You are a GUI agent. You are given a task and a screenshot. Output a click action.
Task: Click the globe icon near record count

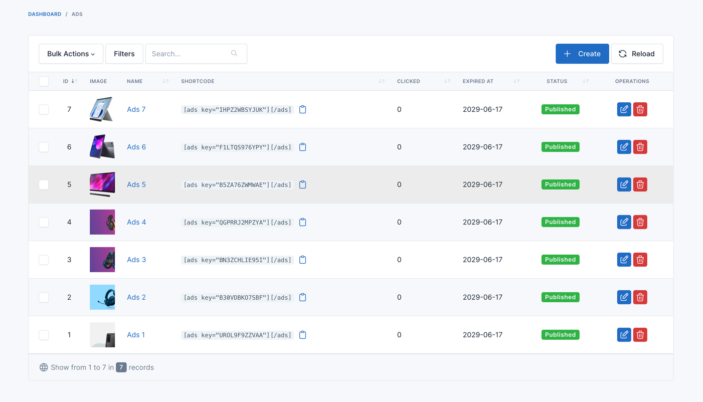pos(44,367)
